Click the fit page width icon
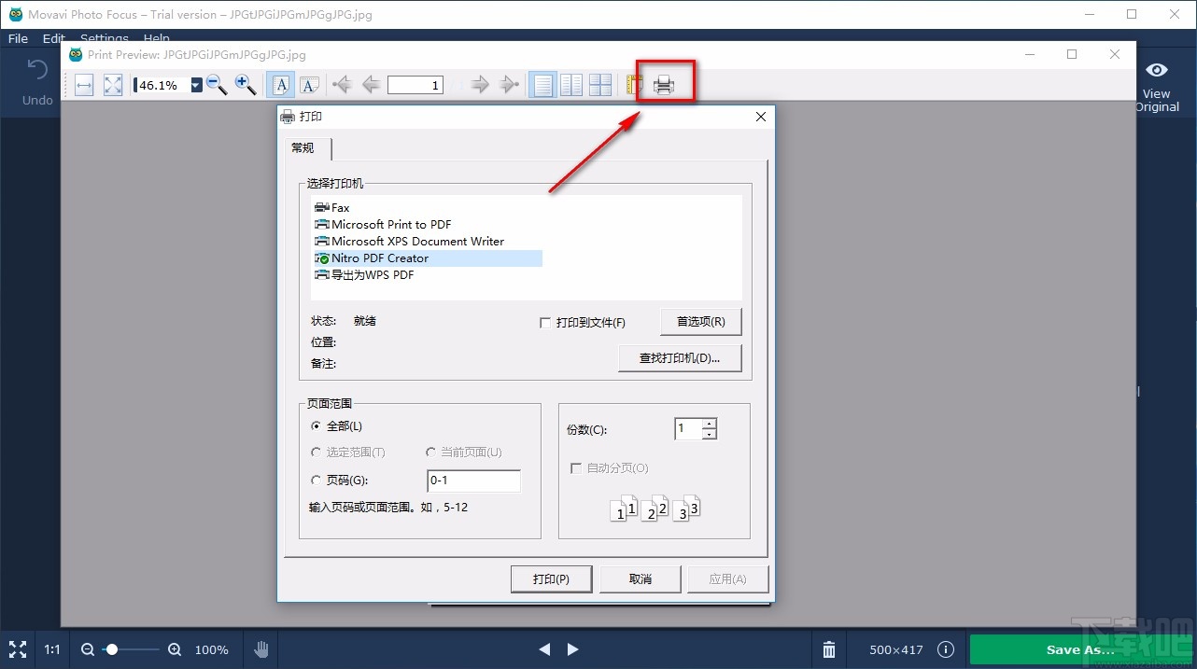The image size is (1197, 669). 84,85
